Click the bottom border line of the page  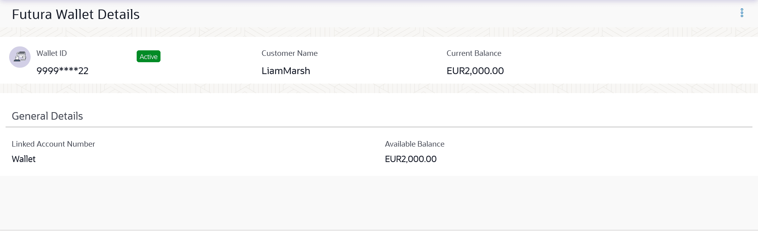click(379, 230)
